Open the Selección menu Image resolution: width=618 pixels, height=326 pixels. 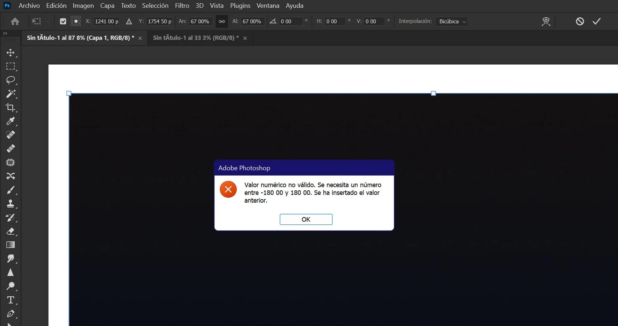pos(155,6)
